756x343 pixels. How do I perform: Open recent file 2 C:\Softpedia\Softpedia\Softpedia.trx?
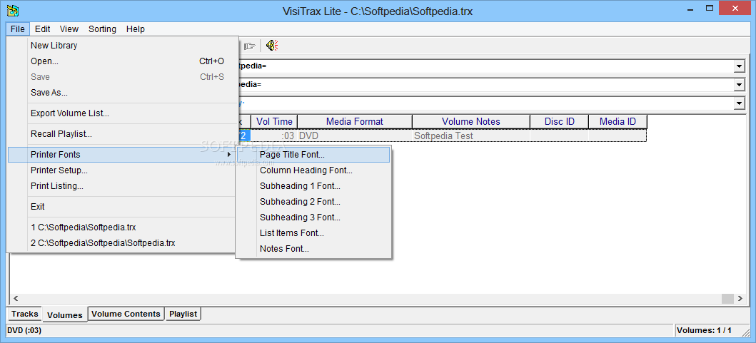123,243
